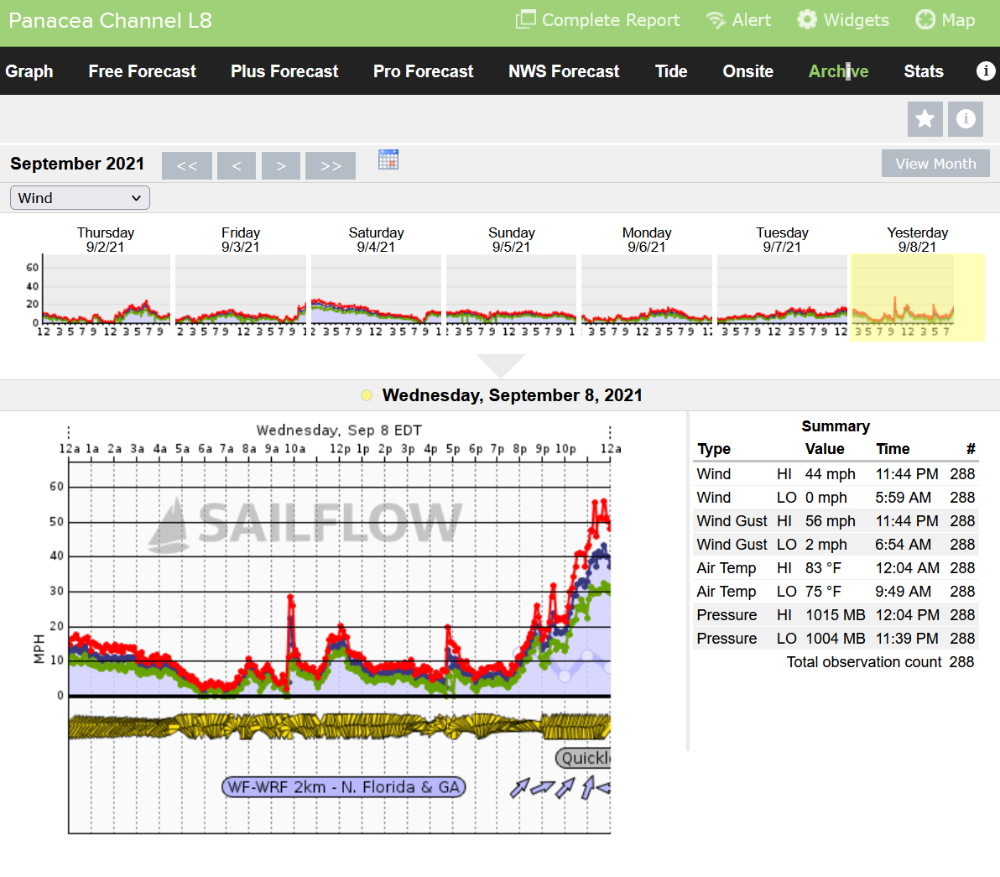Click the Alert wifi icon
Image resolution: width=1000 pixels, height=877 pixels.
tap(716, 20)
